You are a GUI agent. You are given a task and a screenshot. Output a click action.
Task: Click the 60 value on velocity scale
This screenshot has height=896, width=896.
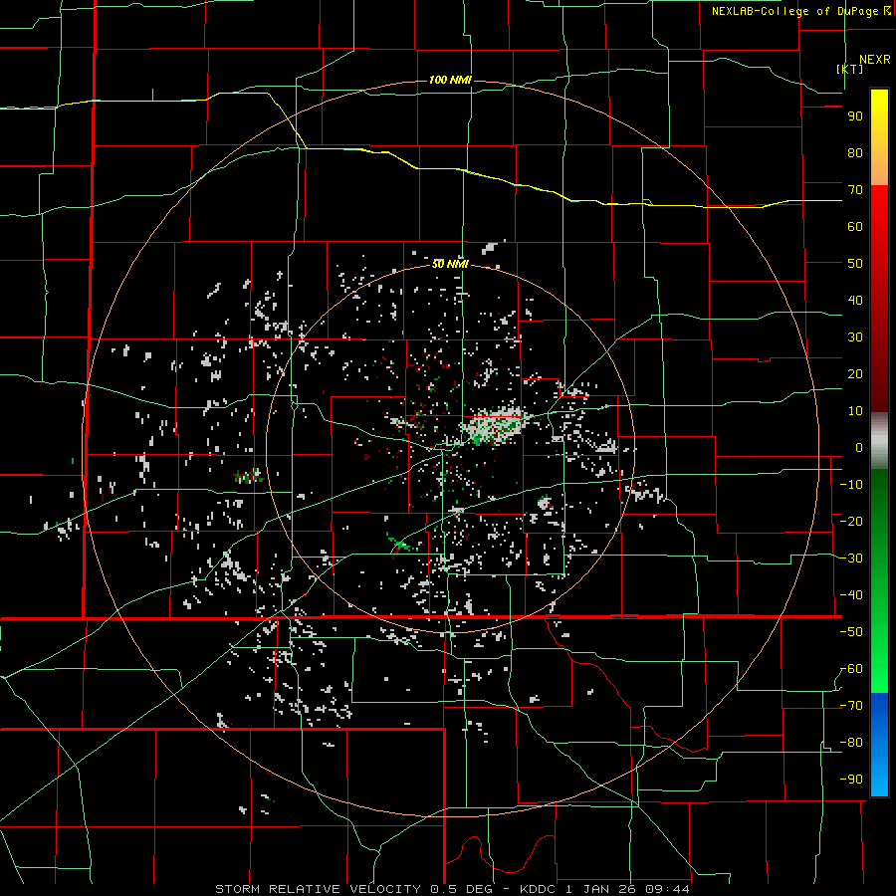pyautogui.click(x=855, y=226)
